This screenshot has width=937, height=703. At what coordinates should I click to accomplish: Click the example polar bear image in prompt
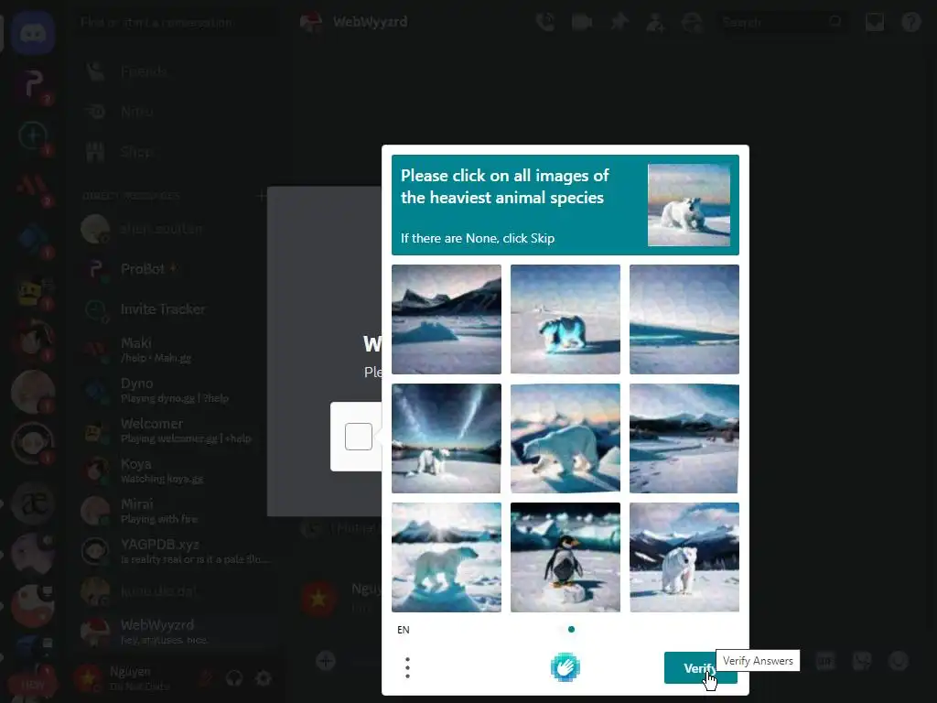pos(689,205)
